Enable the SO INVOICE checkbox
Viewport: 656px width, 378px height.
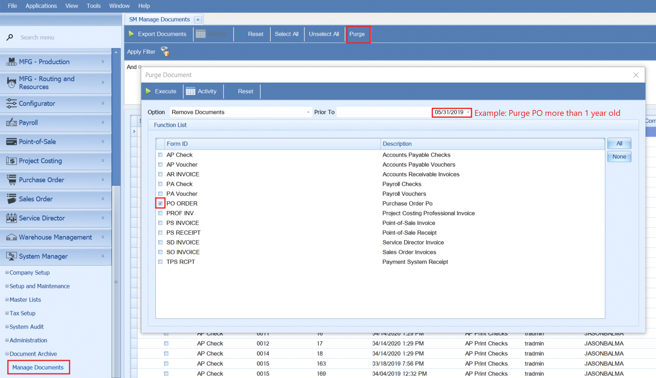tap(160, 252)
